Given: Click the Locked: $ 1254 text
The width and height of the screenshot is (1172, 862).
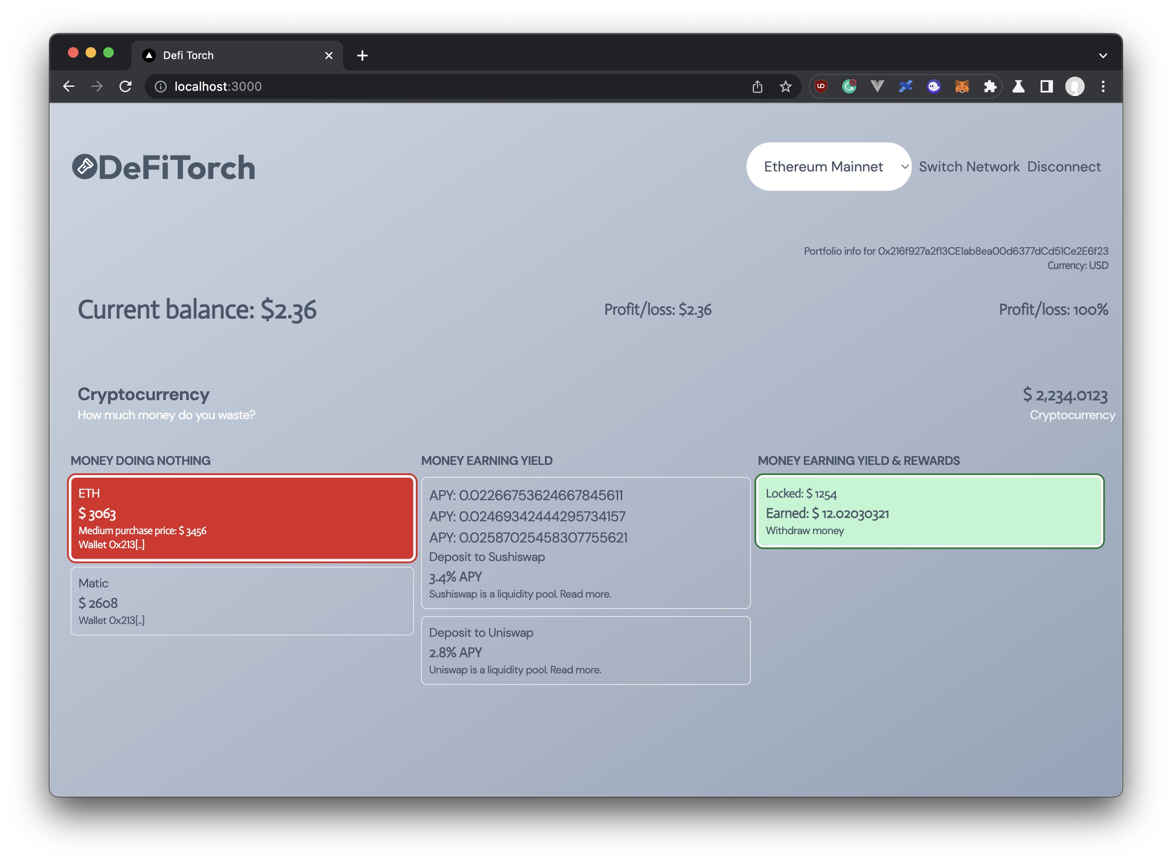Looking at the screenshot, I should [x=801, y=494].
